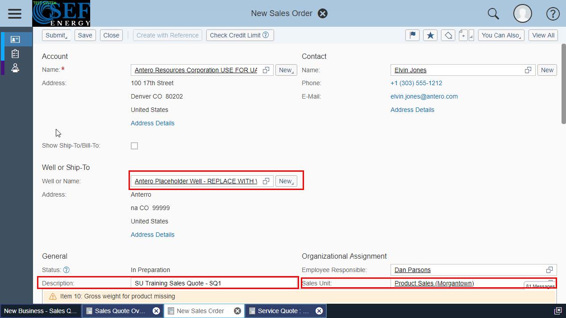Open New menu beside Account Name
This screenshot has height=318, width=566.
[286, 70]
